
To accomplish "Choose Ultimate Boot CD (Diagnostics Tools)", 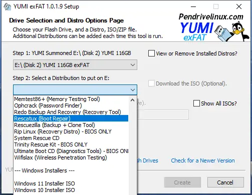I will click(71, 151).
